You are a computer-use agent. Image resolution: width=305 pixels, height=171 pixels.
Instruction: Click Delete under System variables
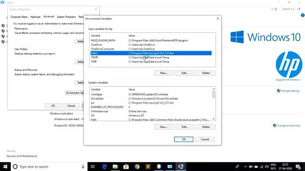click(206, 127)
